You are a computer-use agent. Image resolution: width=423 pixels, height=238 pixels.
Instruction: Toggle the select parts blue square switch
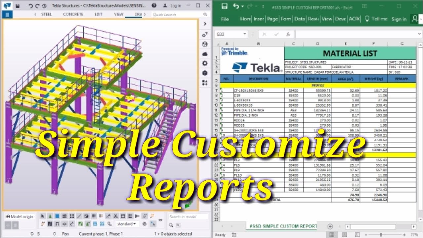pyautogui.click(x=57, y=216)
